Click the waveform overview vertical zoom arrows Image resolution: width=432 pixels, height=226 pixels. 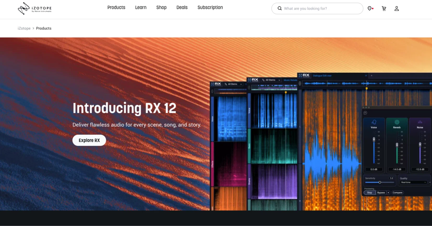point(300,83)
